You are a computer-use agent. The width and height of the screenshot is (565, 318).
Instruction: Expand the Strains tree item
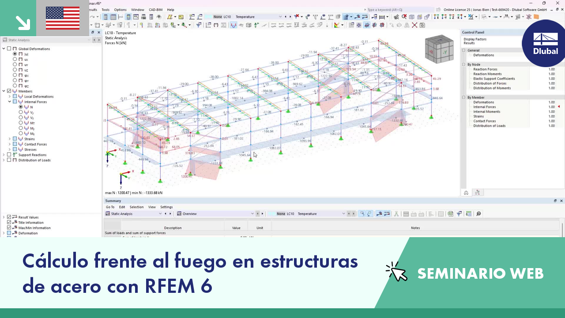click(9, 139)
